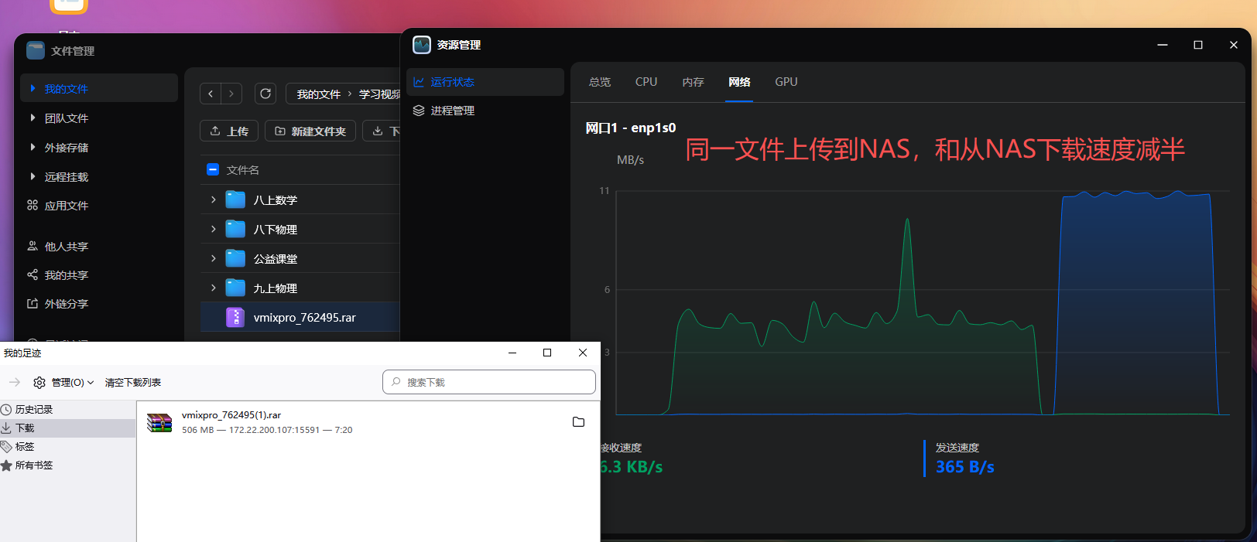Expand the 八上数学 folder
Image resolution: width=1257 pixels, height=542 pixels.
(214, 199)
